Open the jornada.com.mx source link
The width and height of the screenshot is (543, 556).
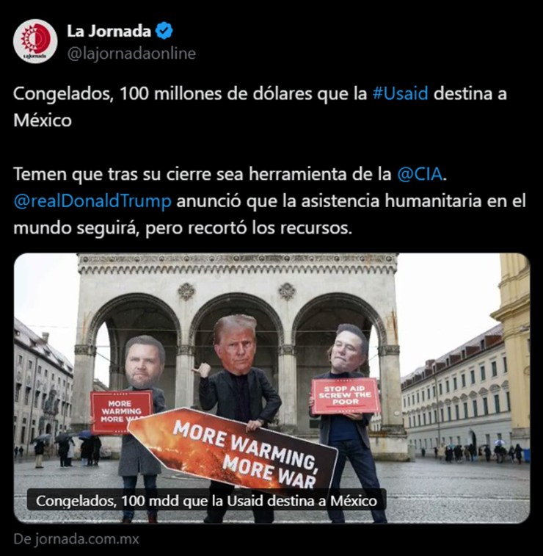coord(76,539)
